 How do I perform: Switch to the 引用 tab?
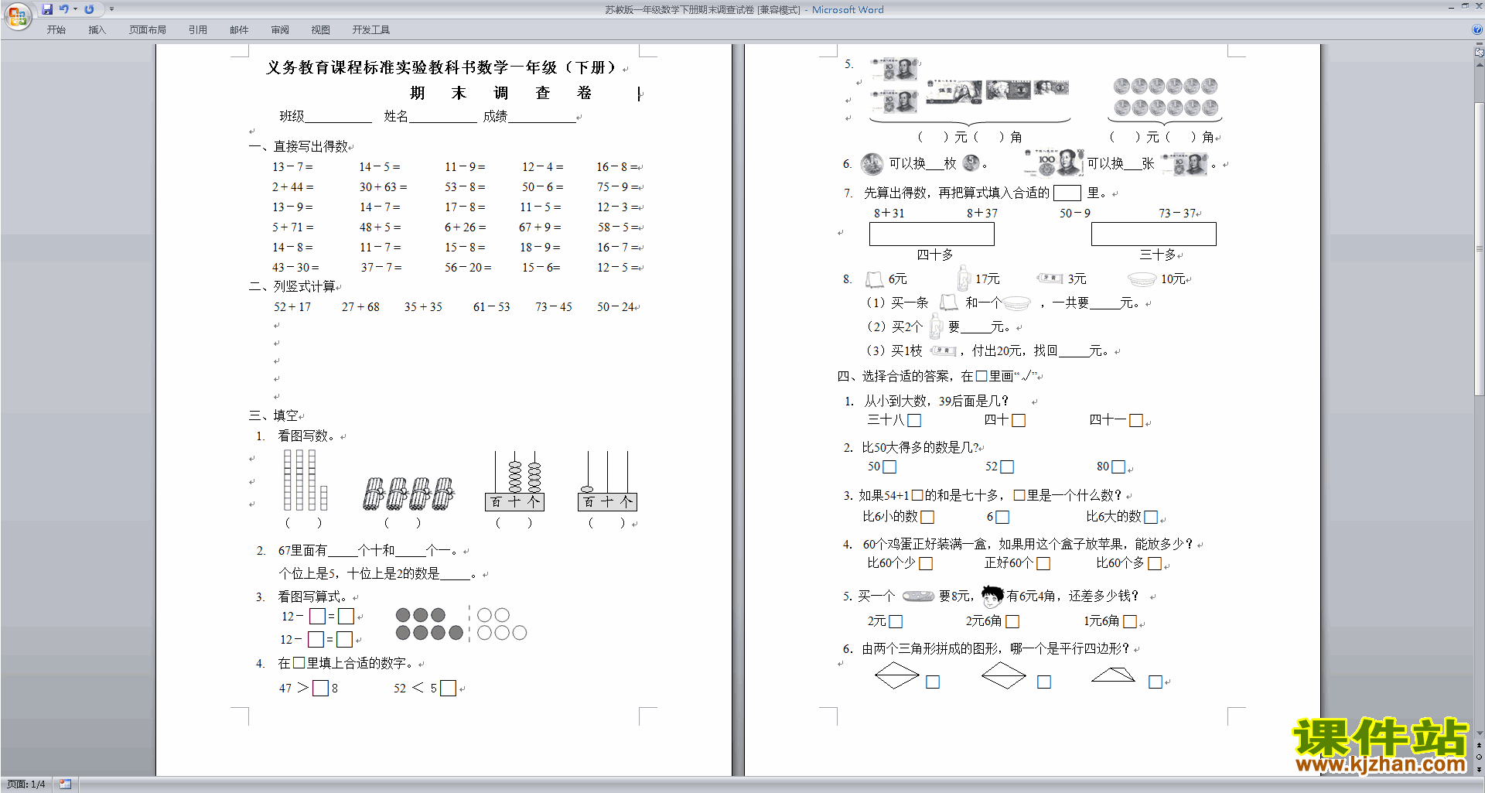click(197, 30)
